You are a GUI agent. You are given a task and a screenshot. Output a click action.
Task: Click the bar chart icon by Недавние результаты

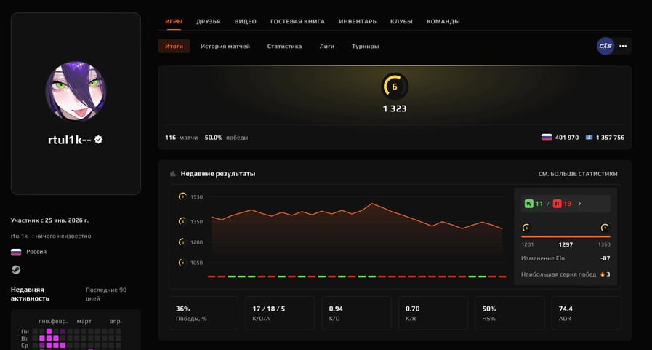pos(173,174)
